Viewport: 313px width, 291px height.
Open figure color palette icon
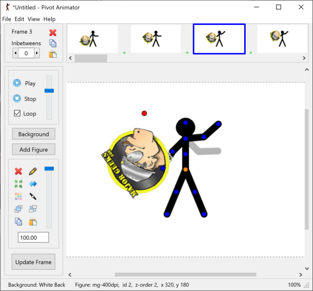pyautogui.click(x=18, y=196)
